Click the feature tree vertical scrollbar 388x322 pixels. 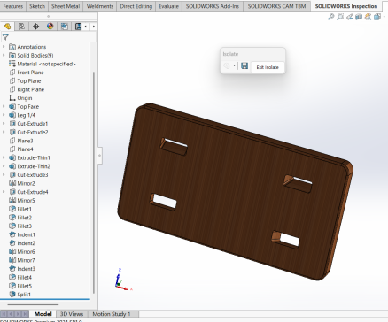tap(94, 182)
